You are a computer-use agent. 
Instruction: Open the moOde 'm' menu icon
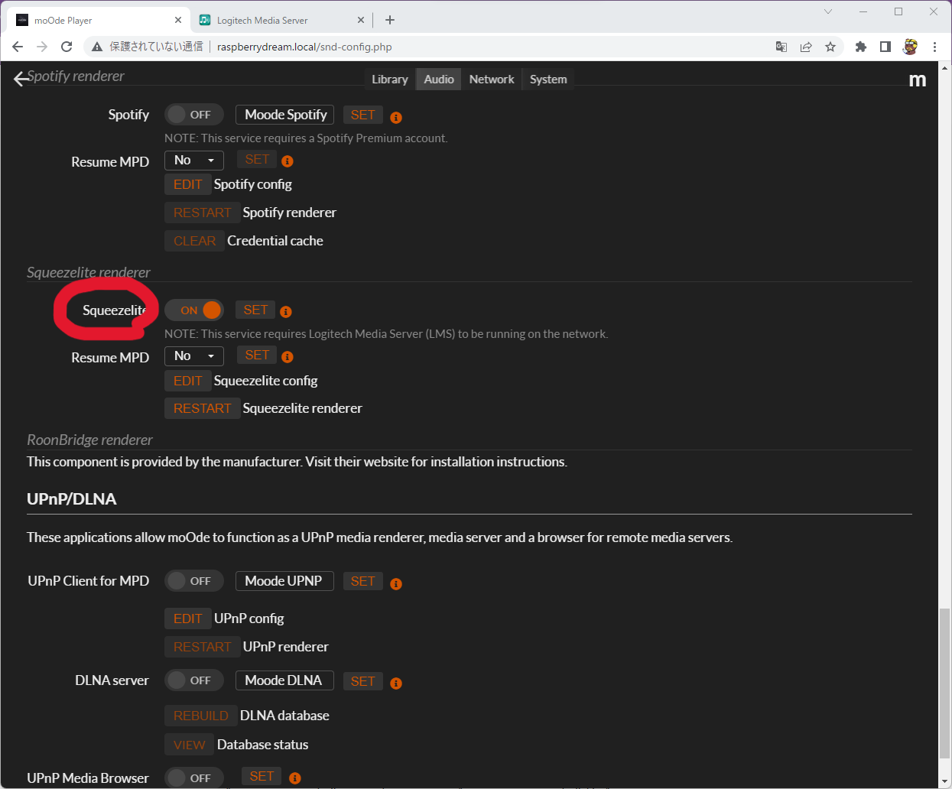917,80
